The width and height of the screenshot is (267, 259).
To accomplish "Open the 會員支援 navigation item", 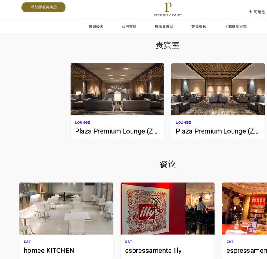I will [x=199, y=27].
